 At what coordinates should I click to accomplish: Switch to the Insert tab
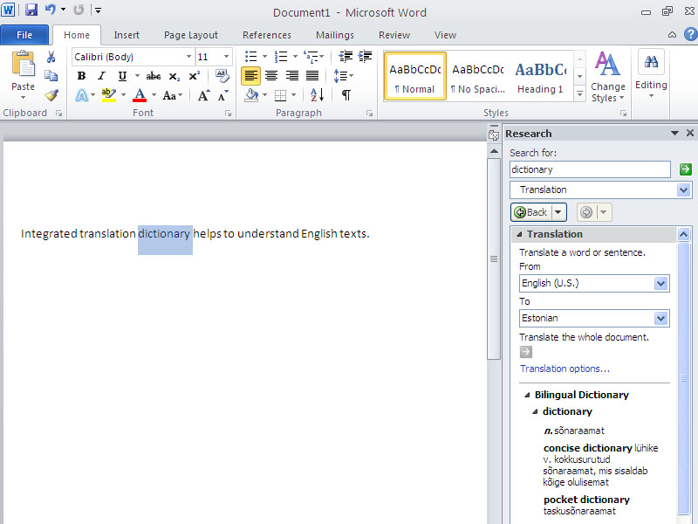click(127, 35)
